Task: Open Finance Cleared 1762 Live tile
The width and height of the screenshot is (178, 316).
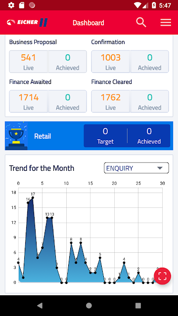Action: pyautogui.click(x=111, y=101)
